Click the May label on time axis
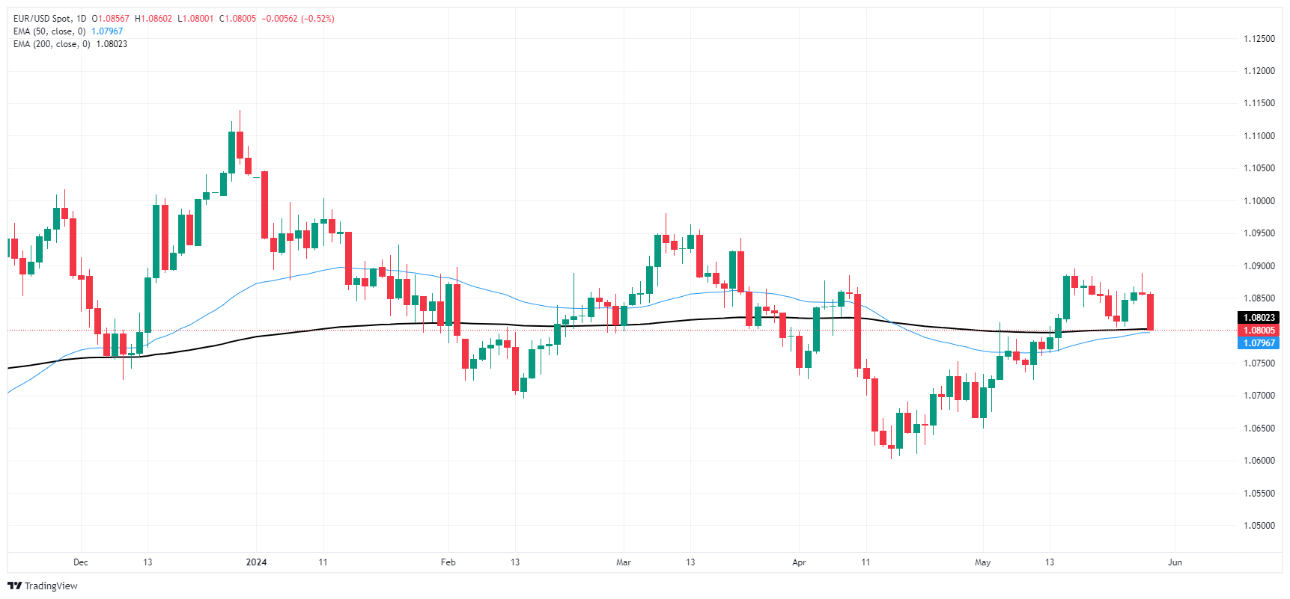The height and width of the screenshot is (599, 1290). click(x=982, y=562)
